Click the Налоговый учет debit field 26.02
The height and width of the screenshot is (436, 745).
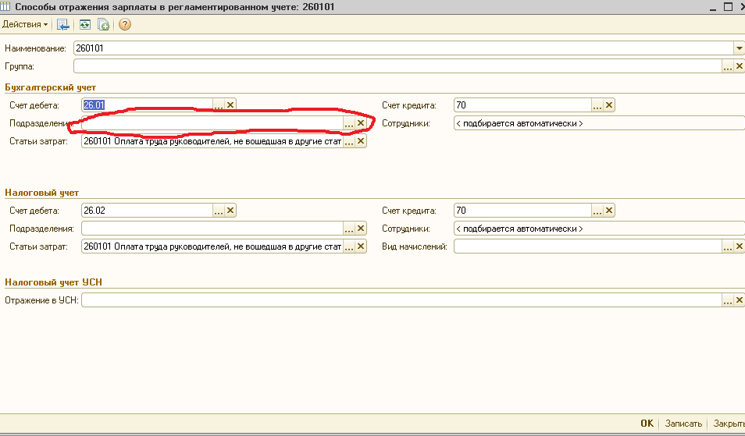tap(148, 211)
